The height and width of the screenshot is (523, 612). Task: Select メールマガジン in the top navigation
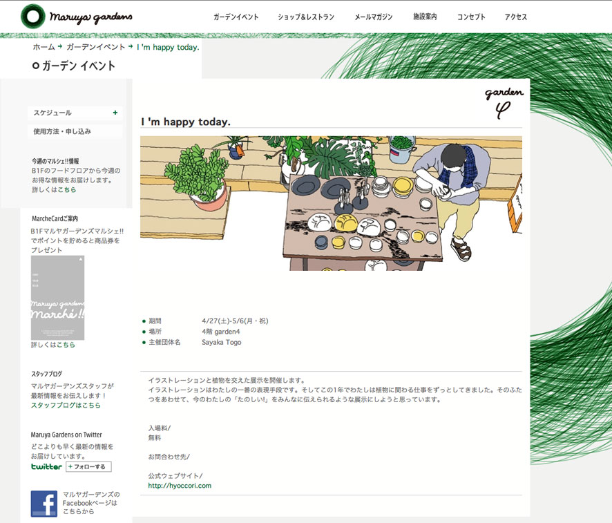click(373, 17)
